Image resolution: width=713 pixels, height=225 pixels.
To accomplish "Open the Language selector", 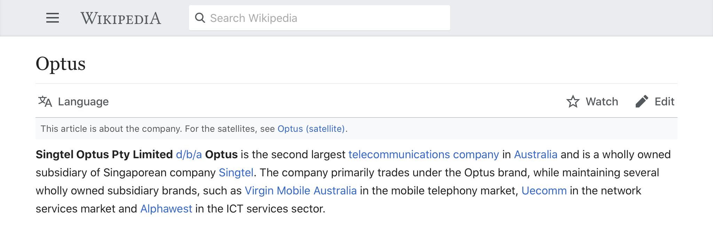I will 73,102.
